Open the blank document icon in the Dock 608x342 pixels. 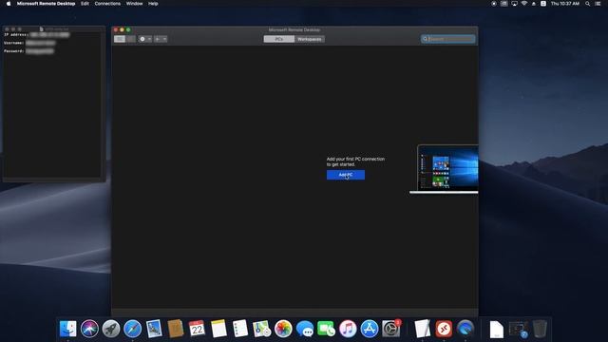(x=496, y=330)
